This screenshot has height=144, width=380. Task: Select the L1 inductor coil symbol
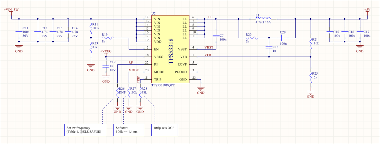point(263,18)
